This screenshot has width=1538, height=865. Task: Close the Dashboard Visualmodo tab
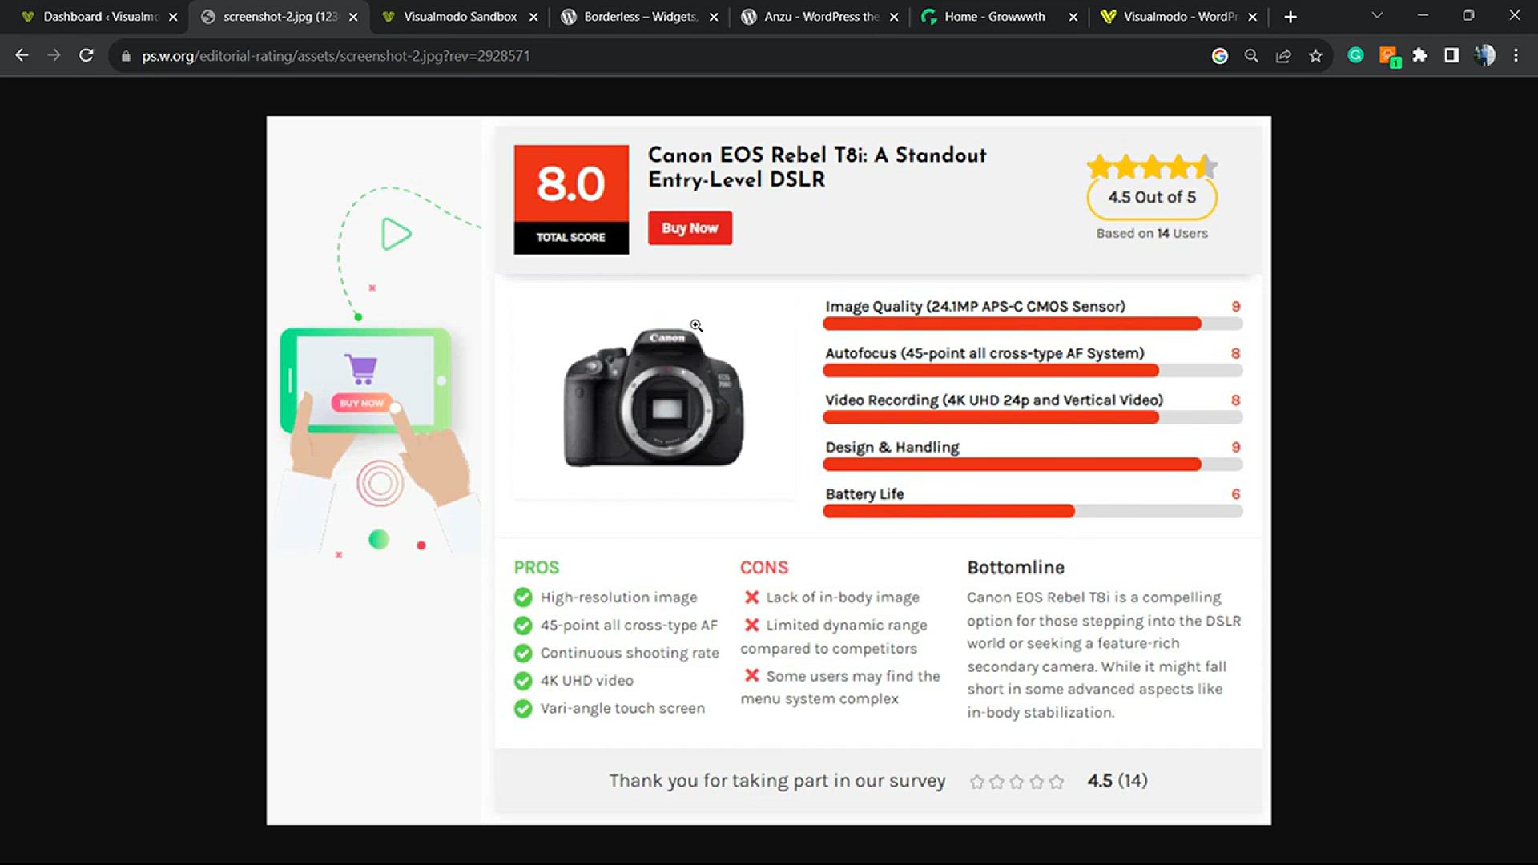pyautogui.click(x=173, y=17)
